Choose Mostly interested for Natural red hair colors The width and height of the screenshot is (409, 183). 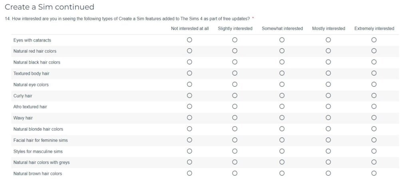[328, 51]
